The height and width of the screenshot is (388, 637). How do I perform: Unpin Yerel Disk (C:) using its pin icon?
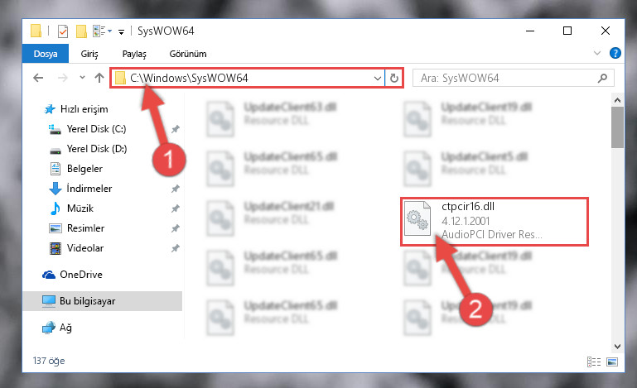click(175, 129)
